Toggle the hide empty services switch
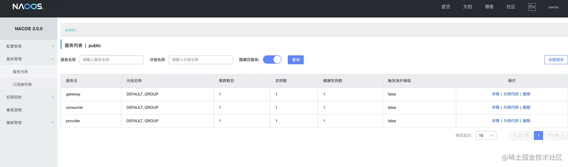Image resolution: width=568 pixels, height=167 pixels. tap(272, 59)
